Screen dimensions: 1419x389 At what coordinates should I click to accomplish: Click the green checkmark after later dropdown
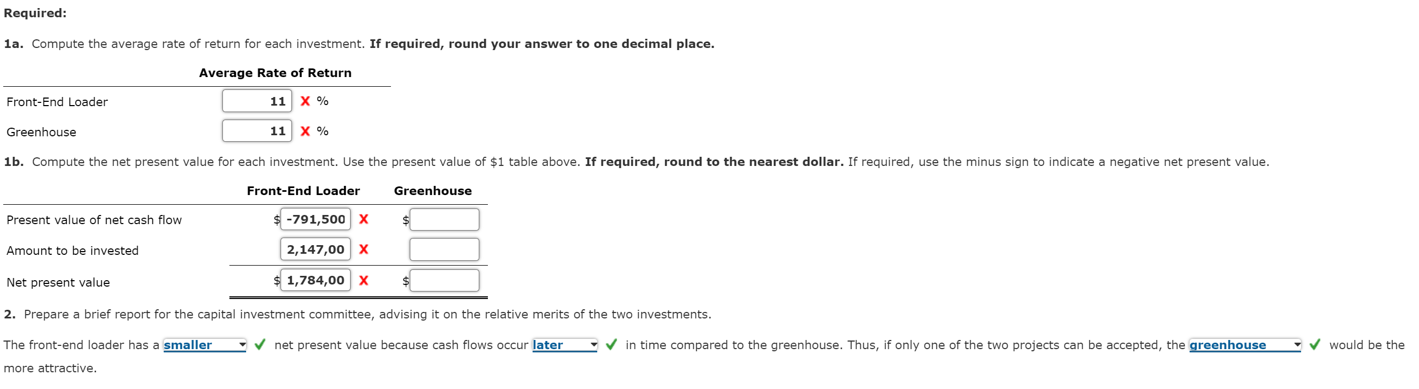point(610,345)
